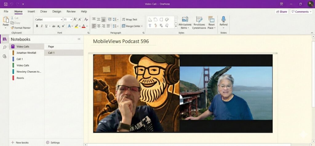This screenshot has width=315, height=146.
Task: Toggle left text alignment
Action: coord(94,26)
